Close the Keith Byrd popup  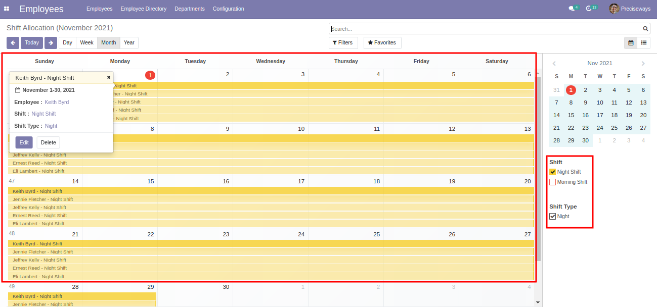108,78
